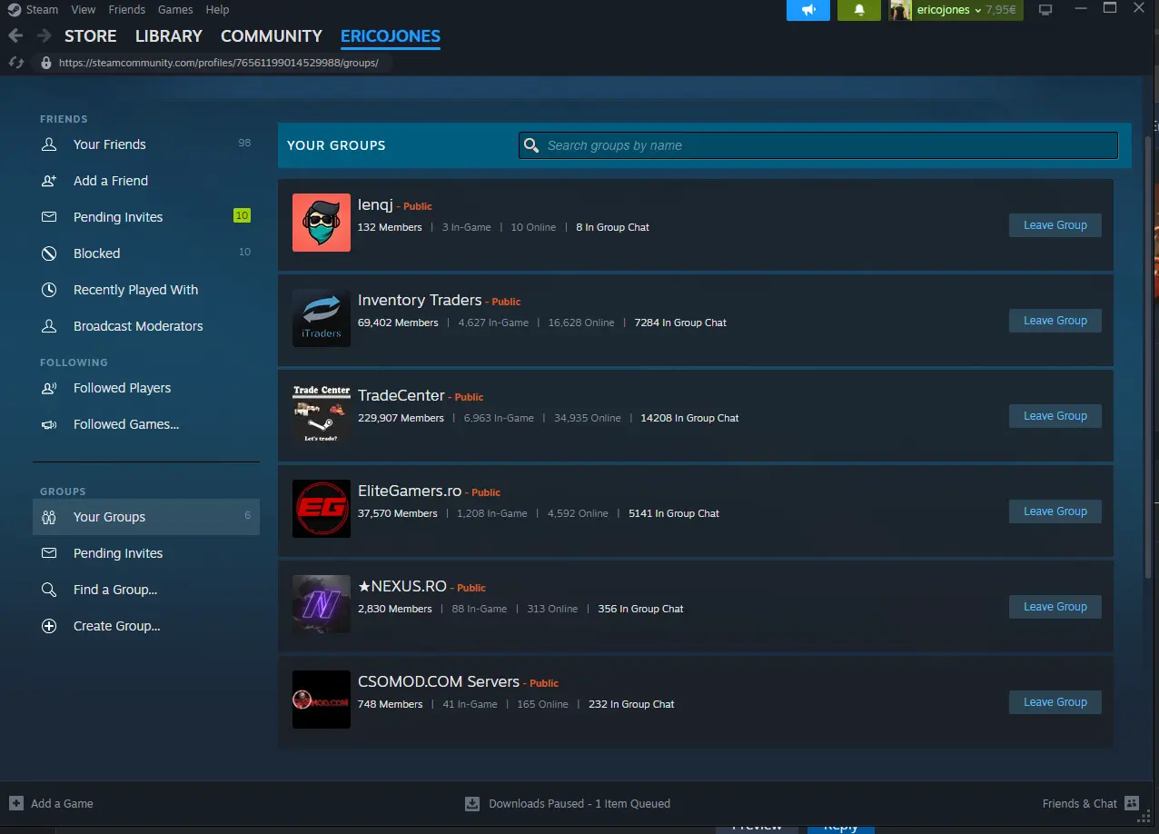Click the Trade Center group avatar

(x=322, y=413)
